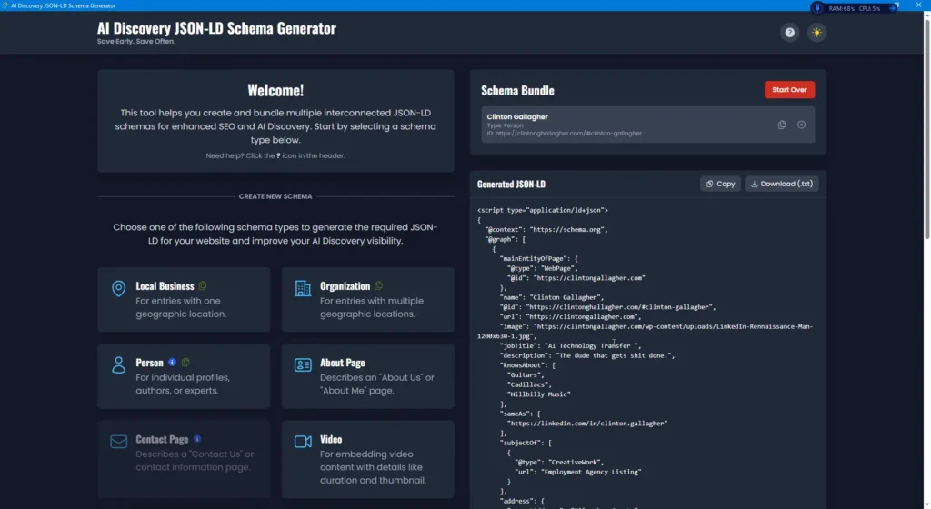Click green copy icon beside Local Business
This screenshot has height=509, width=931.
(203, 286)
